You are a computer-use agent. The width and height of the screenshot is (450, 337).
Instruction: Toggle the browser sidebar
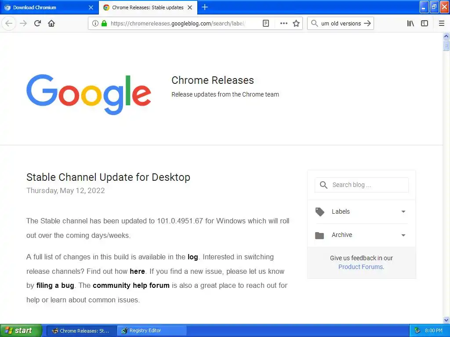425,23
